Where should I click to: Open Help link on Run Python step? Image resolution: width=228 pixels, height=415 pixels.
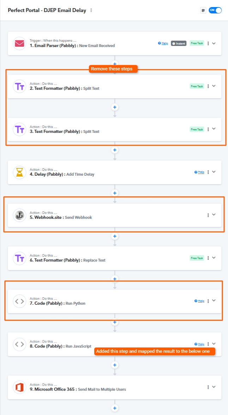point(199,301)
